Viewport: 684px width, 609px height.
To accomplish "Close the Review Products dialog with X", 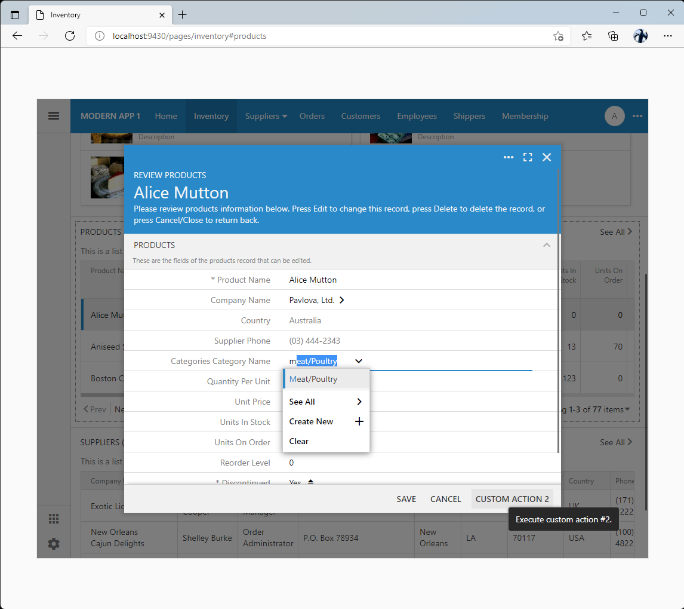I will tap(547, 157).
